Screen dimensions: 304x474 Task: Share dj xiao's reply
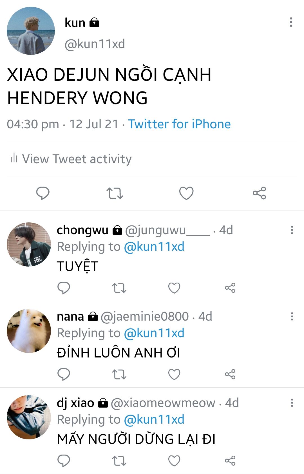click(230, 461)
